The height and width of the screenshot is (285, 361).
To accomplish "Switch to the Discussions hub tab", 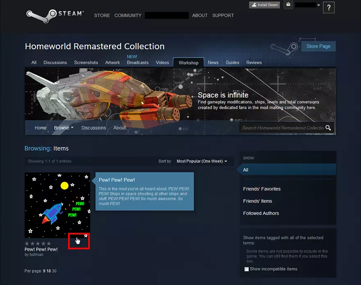I will pos(55,62).
